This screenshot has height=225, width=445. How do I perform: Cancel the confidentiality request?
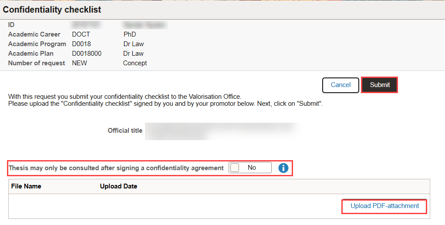340,85
